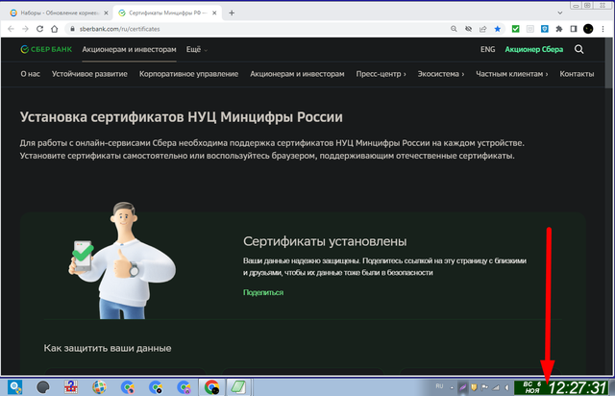Click the RU language indicator
Image resolution: width=615 pixels, height=396 pixels.
(439, 386)
